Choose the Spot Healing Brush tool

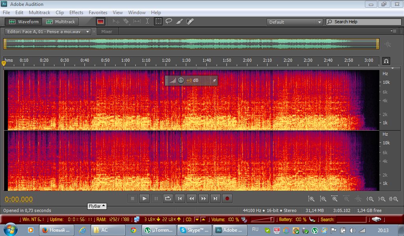tap(190, 22)
